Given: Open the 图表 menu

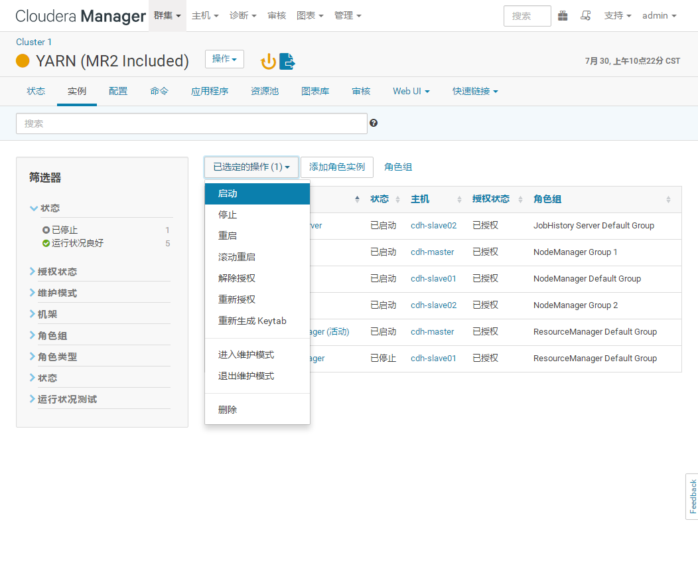Looking at the screenshot, I should tap(310, 15).
